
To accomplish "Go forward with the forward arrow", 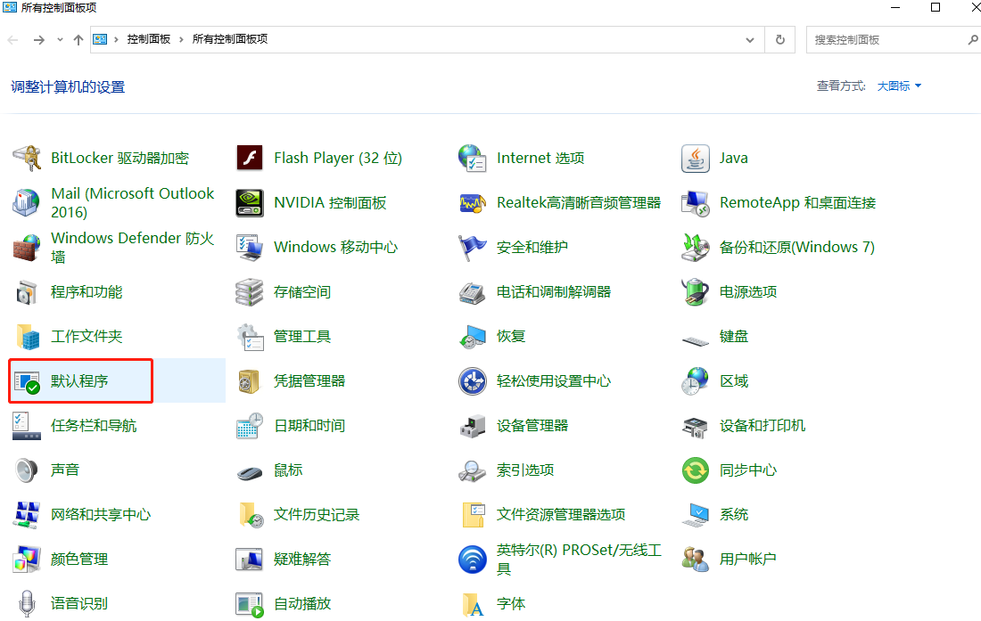I will [38, 39].
